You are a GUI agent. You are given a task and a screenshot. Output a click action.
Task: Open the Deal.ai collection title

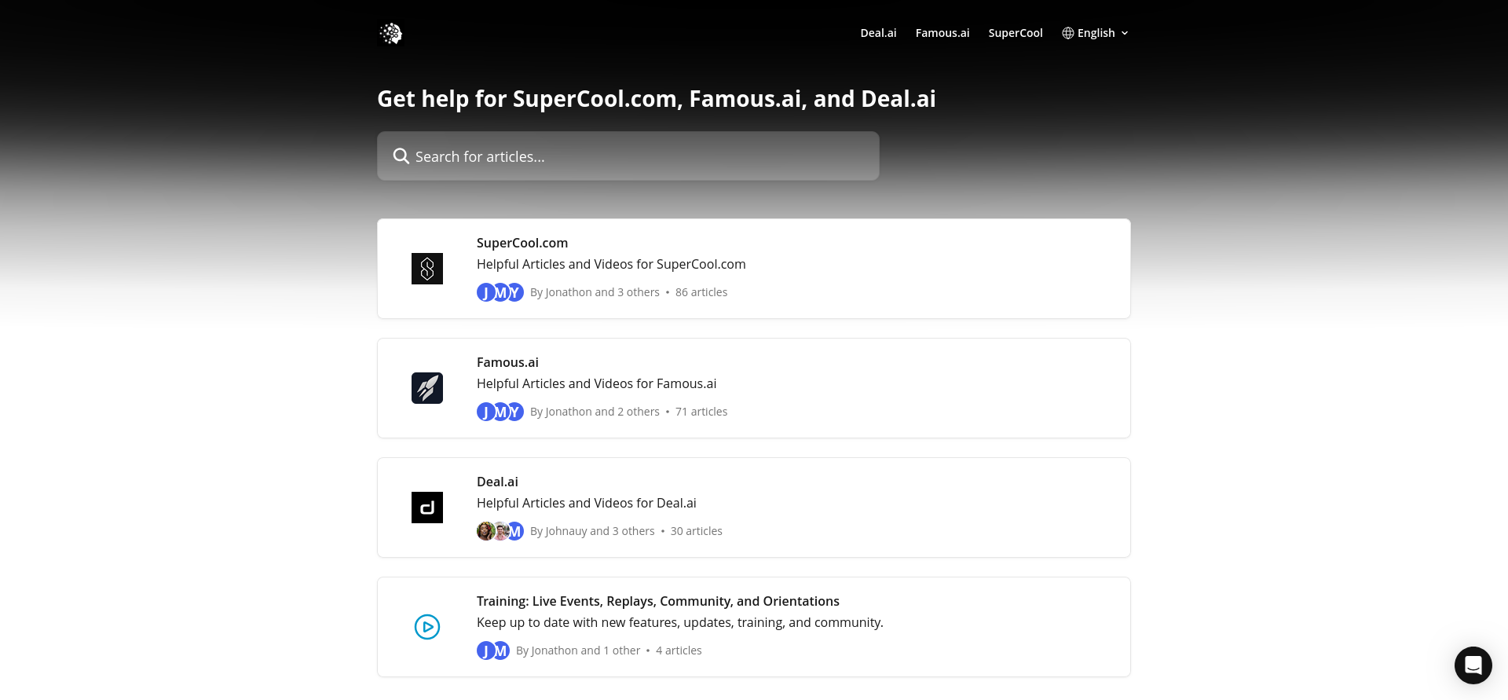click(497, 482)
